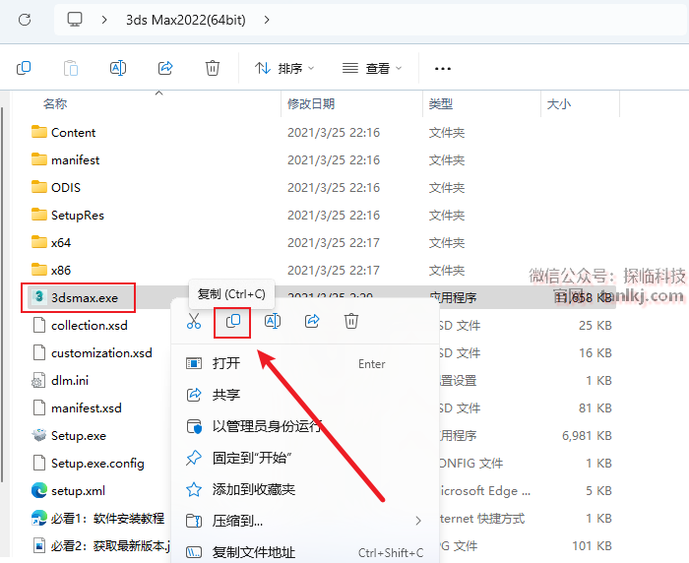Expand the breadcrumb chevron after 3ds Max2022(64bit)

(x=268, y=19)
